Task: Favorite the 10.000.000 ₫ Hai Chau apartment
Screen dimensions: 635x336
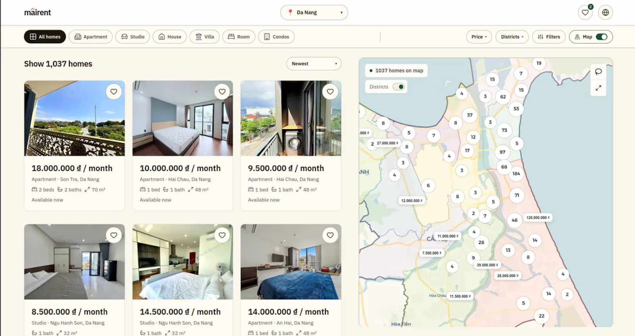Action: (x=222, y=92)
